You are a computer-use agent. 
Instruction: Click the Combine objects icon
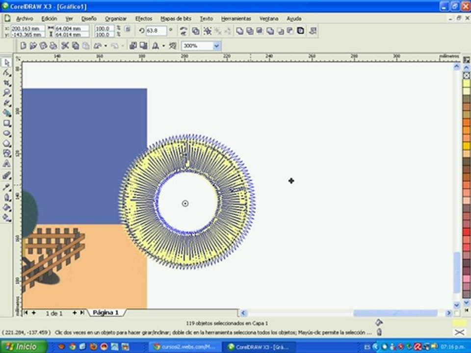[196, 31]
